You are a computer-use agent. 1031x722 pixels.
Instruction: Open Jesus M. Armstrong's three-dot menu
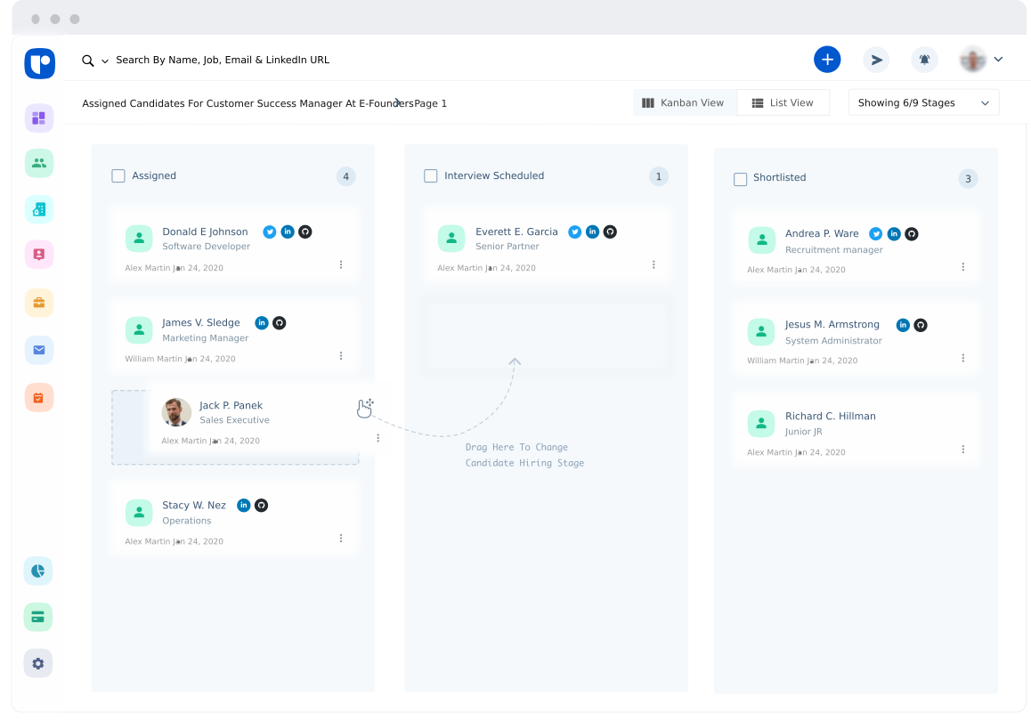tap(963, 359)
